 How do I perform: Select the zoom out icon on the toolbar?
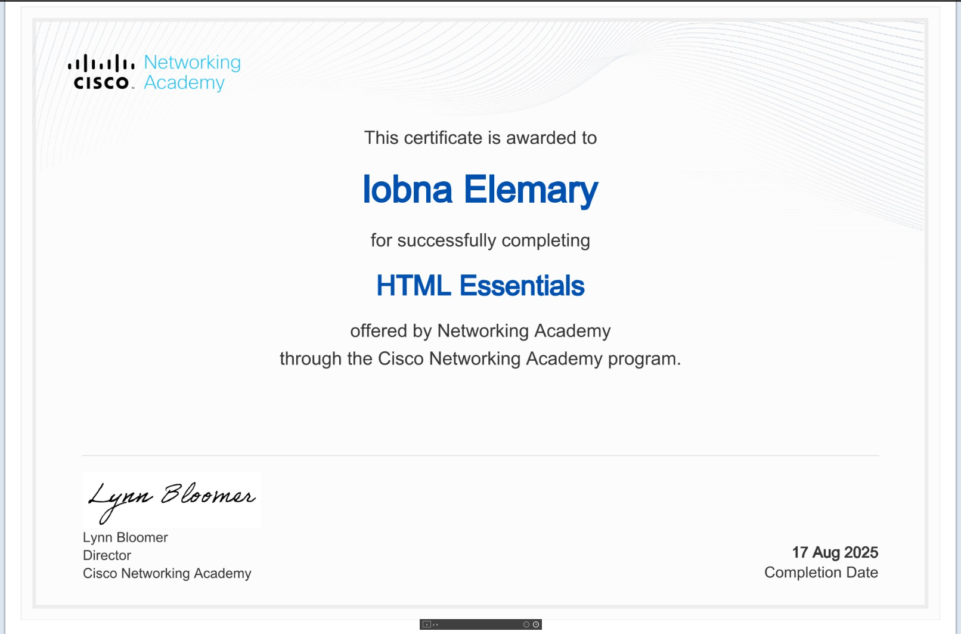tap(526, 624)
